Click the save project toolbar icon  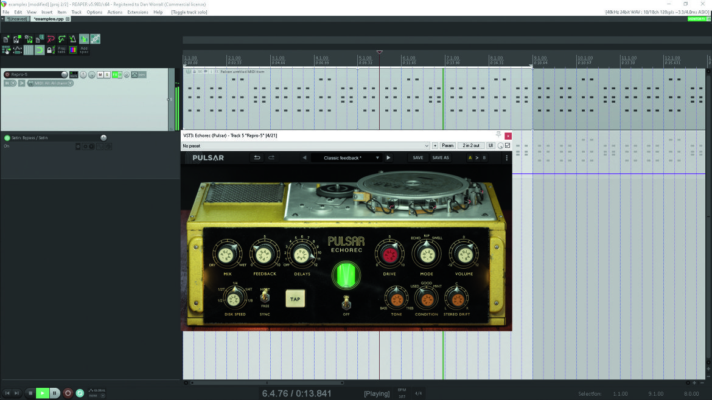[x=28, y=40]
